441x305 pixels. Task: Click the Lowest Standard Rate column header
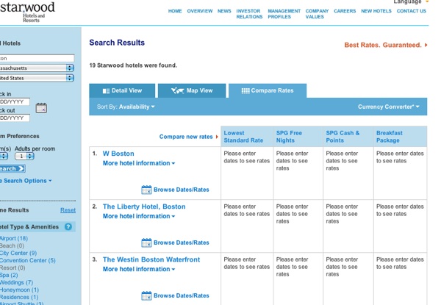247,137
